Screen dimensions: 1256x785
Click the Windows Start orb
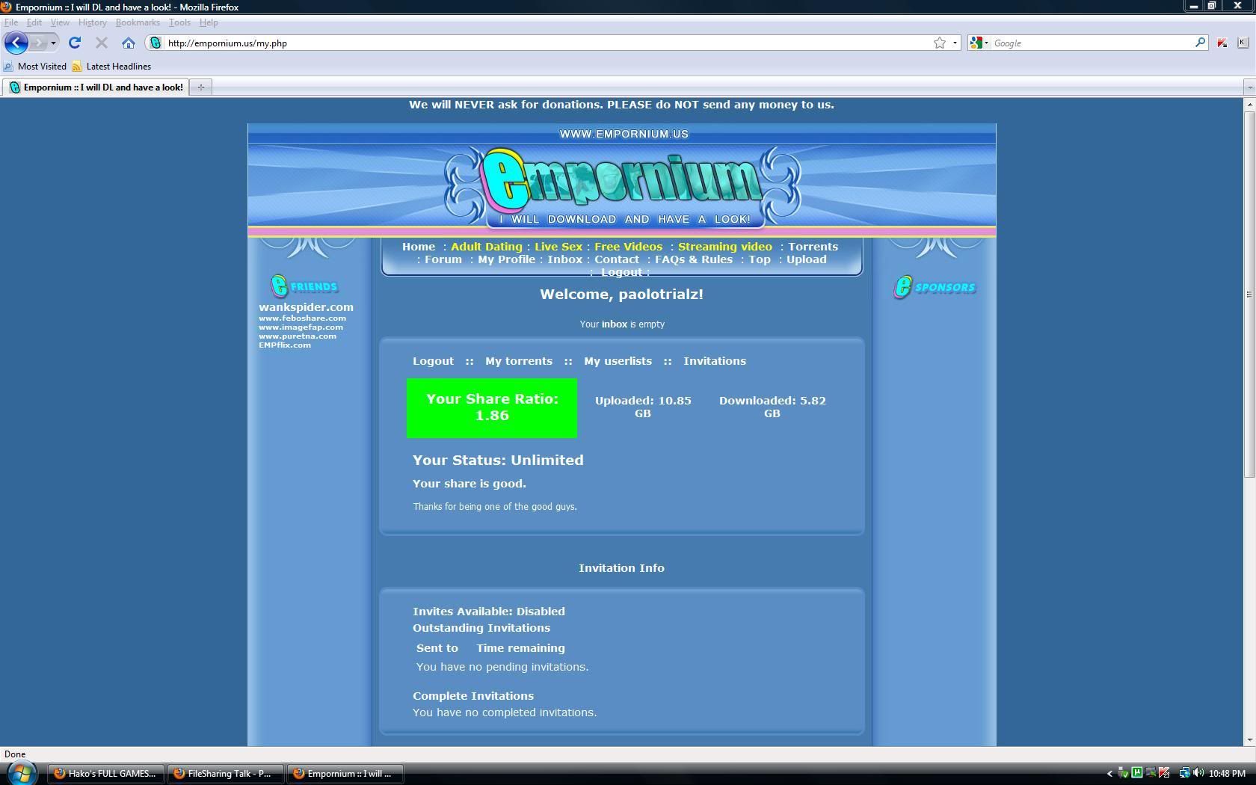[21, 772]
